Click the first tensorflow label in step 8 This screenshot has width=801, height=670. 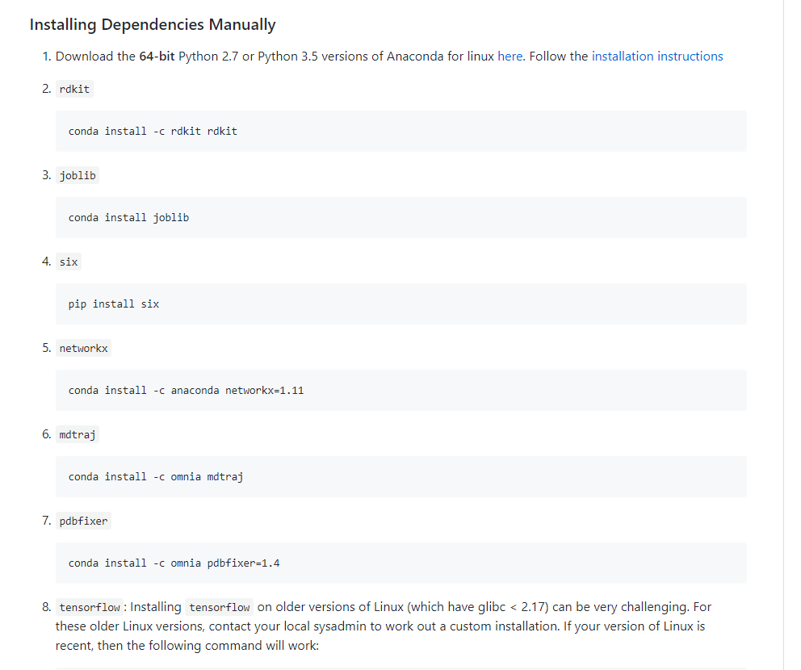click(x=90, y=607)
